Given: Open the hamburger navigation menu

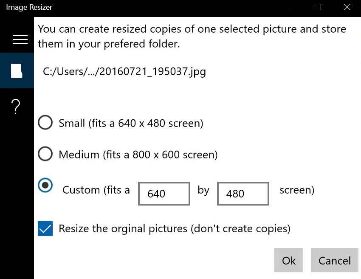Looking at the screenshot, I should 20,39.
